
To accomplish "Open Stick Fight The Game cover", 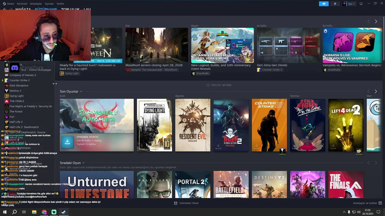I will 308,125.
